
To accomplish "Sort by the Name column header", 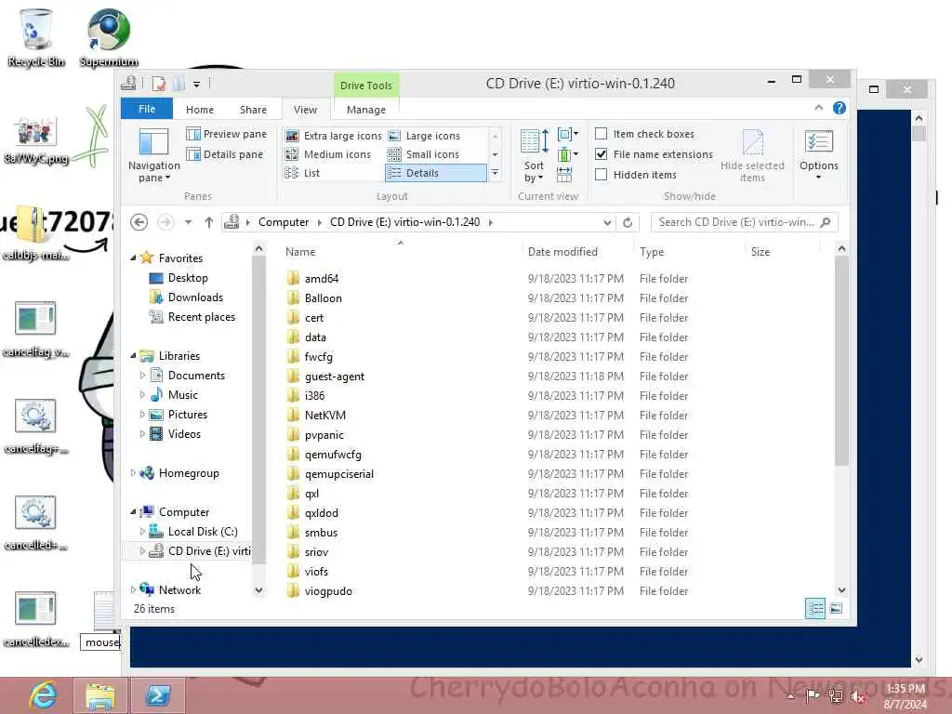I will (x=401, y=251).
